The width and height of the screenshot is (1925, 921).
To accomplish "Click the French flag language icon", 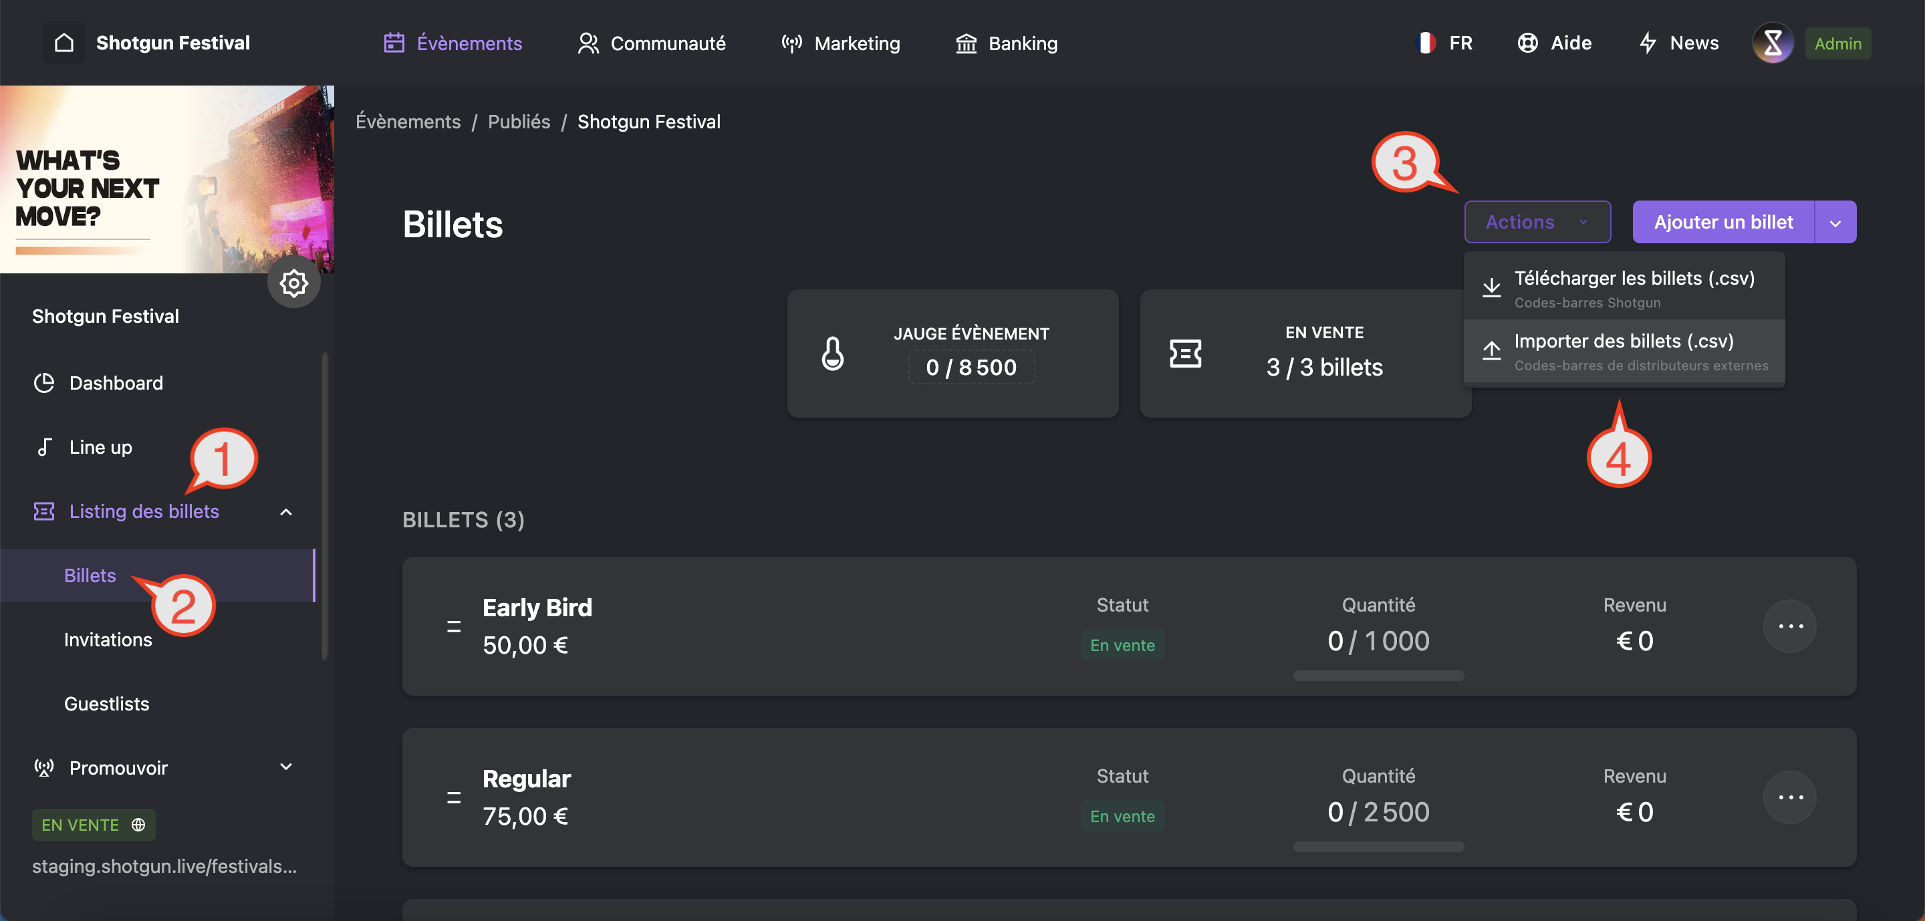I will pos(1425,43).
